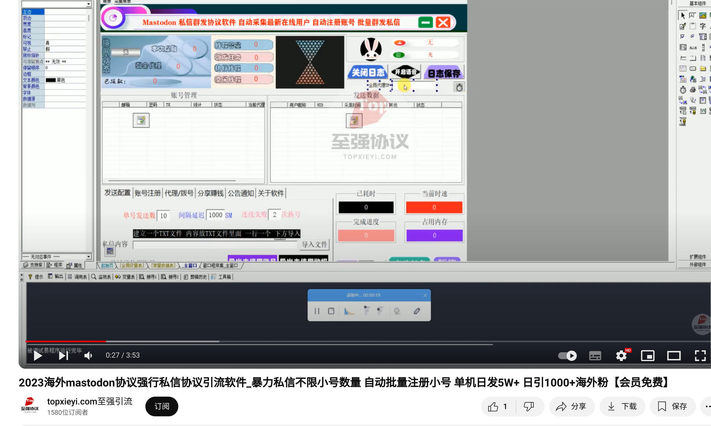Click the purple circle icon in software title
Viewport: 711px width, 426px height.
tap(113, 18)
